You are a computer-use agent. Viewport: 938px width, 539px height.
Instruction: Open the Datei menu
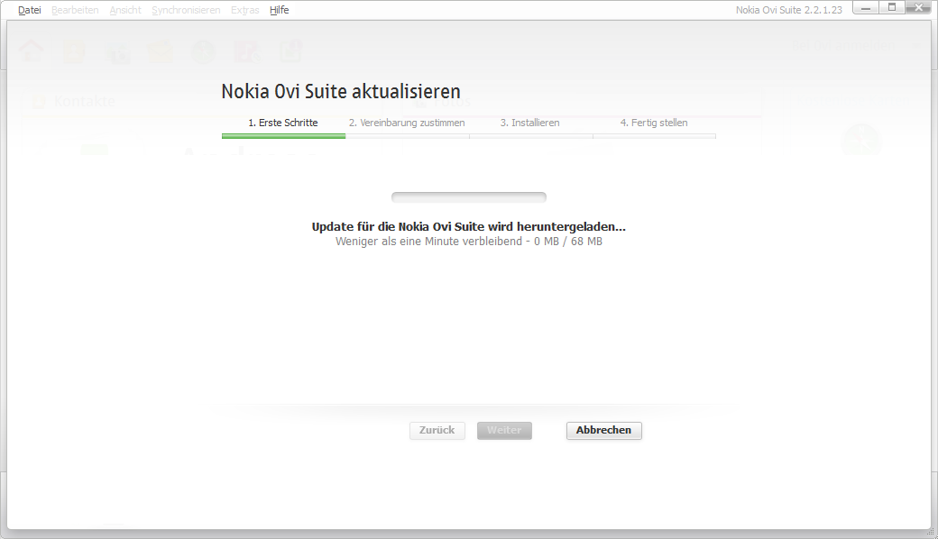[x=30, y=10]
